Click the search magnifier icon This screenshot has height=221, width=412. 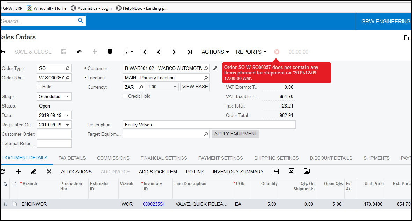(x=81, y=21)
